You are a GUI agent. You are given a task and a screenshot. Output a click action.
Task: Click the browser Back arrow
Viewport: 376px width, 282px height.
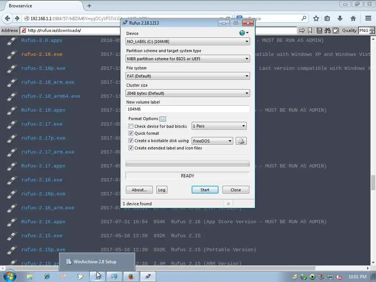click(x=7, y=18)
